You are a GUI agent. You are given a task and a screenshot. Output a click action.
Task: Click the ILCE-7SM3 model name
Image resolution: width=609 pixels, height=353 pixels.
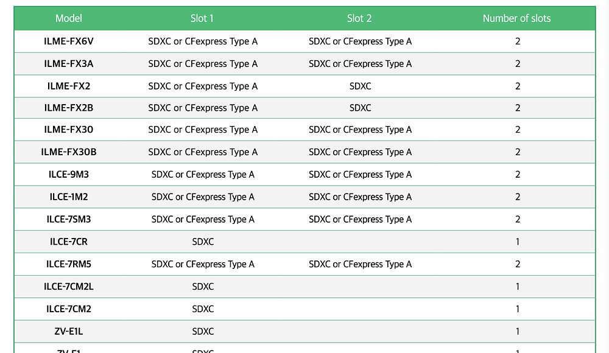tap(69, 219)
